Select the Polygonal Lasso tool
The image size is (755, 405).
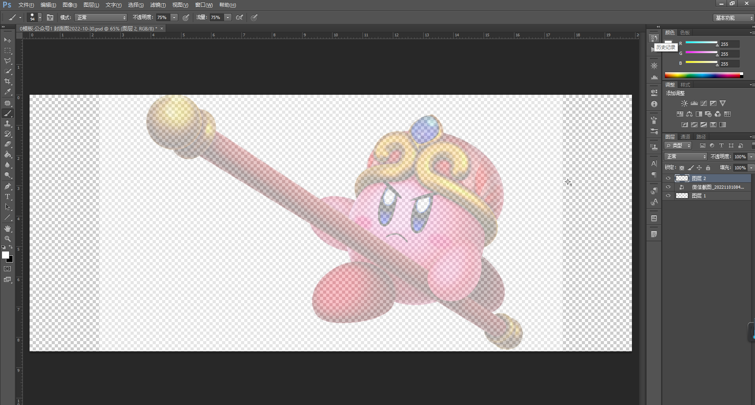7,61
